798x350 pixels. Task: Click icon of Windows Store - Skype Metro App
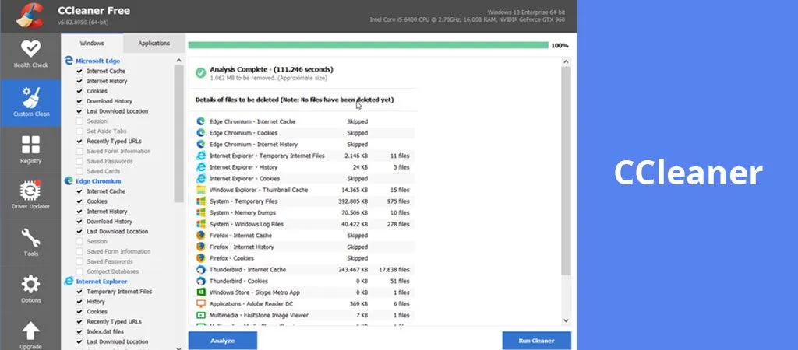click(x=200, y=292)
